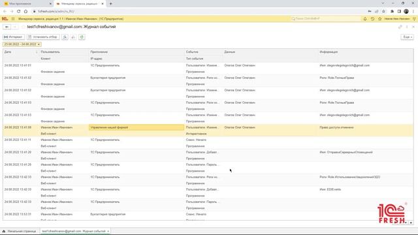
Task: Toggle browser side panel icon
Action: pos(399,12)
